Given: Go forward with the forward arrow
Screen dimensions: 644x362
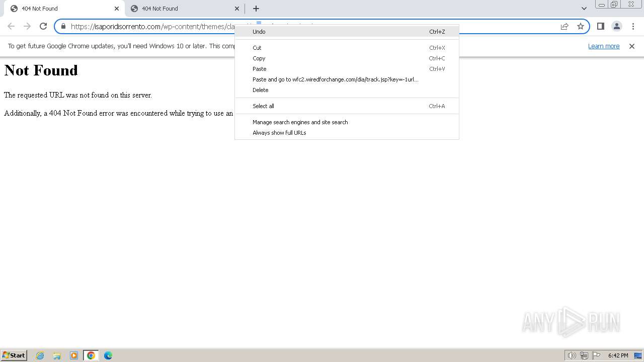Looking at the screenshot, I should coord(27,26).
